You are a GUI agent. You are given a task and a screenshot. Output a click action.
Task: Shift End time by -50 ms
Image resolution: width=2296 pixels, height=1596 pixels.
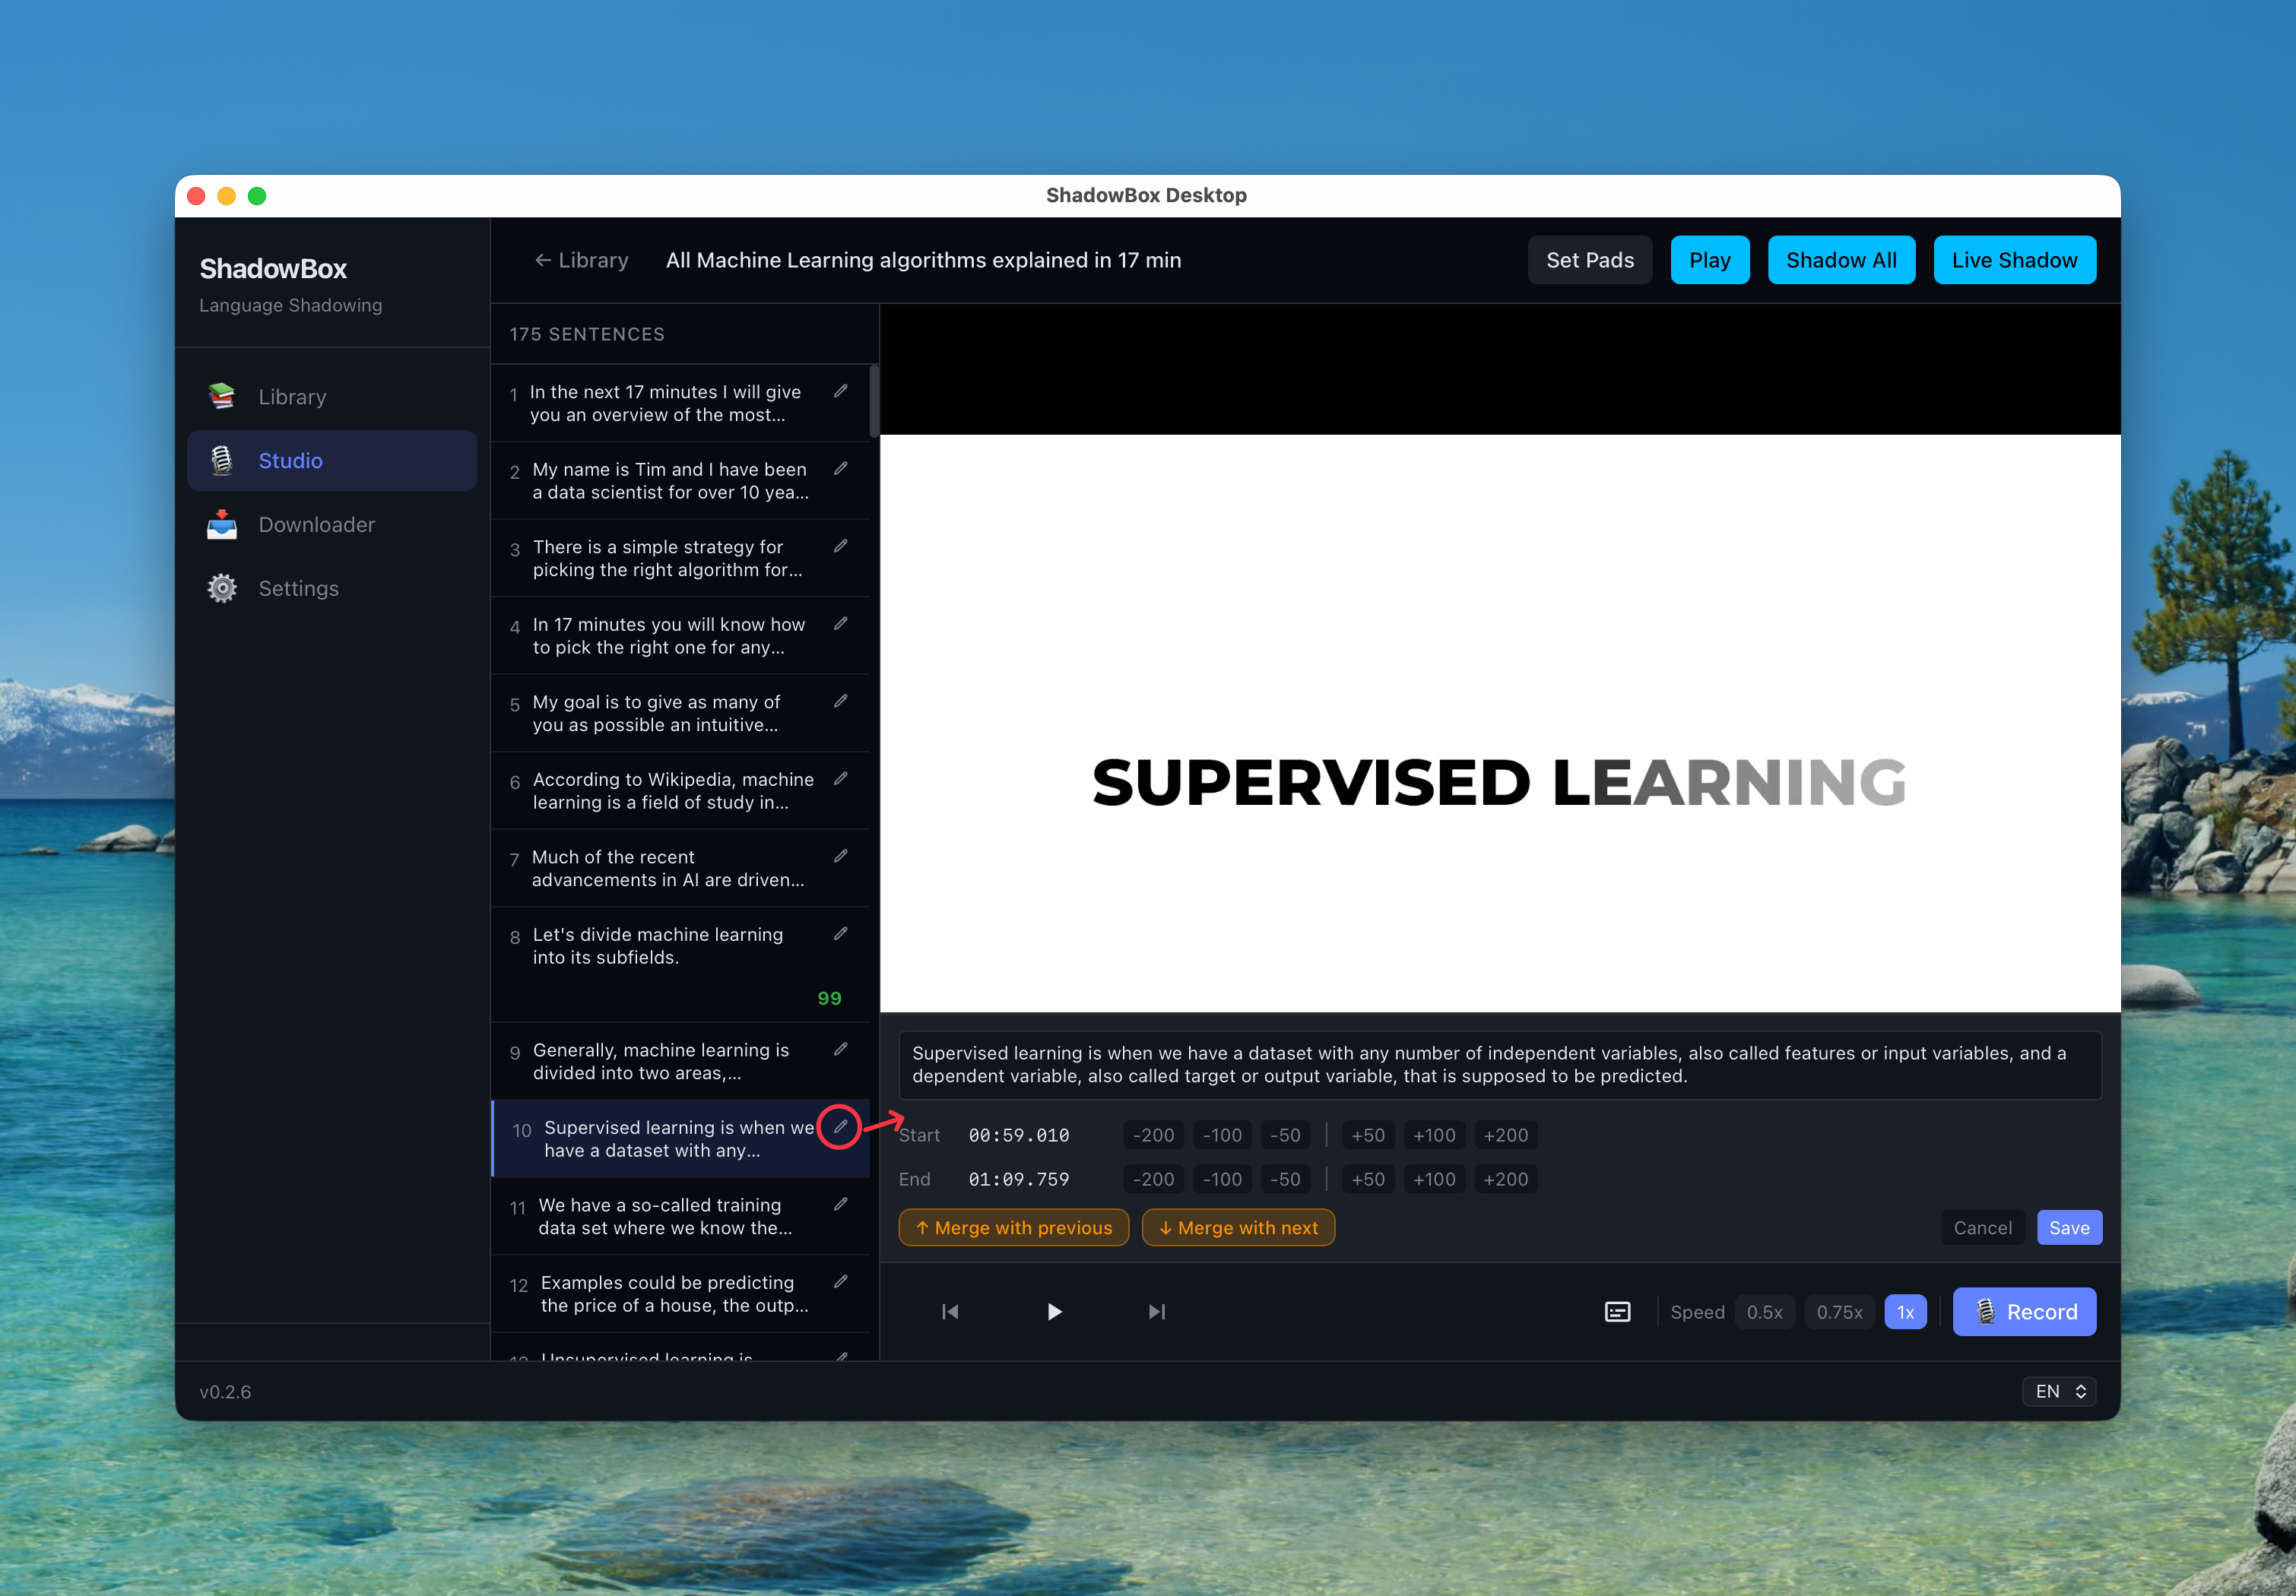click(x=1285, y=1180)
